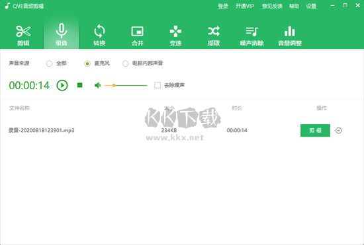Image resolution: width=364 pixels, height=245 pixels.
Task: Open 设置 settings
Action: 311,6
